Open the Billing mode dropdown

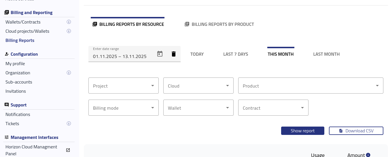(123, 108)
